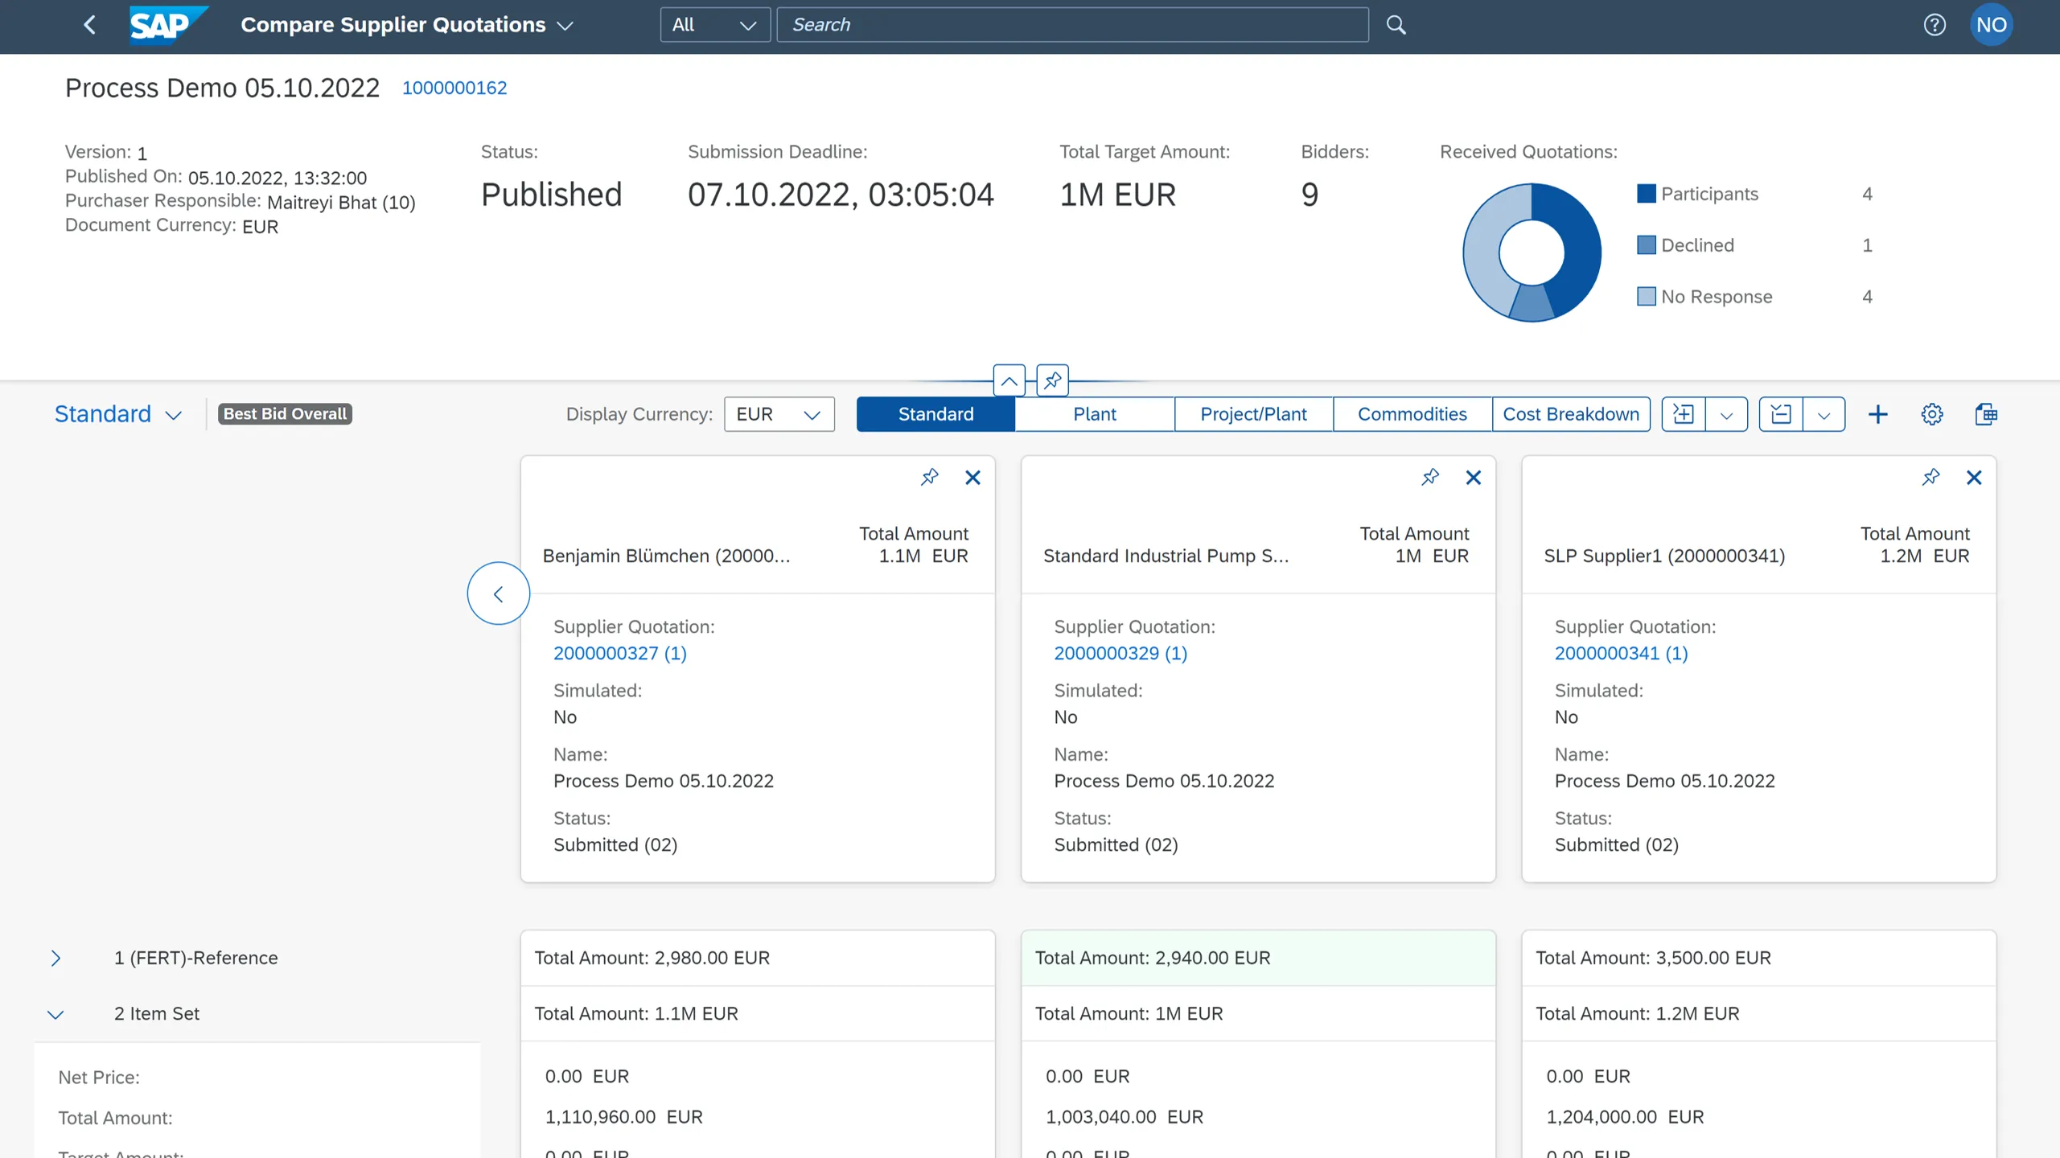Pin Benjamin Blümchen's quotation card
Screen dimensions: 2060x1158
tap(930, 477)
